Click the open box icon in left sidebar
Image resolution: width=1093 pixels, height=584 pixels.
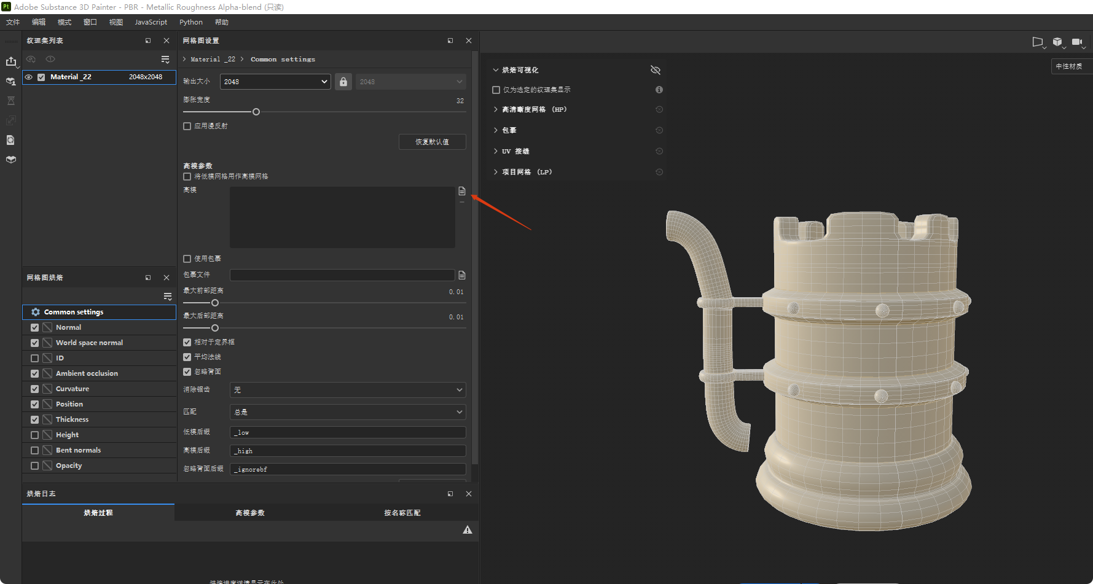point(11,160)
